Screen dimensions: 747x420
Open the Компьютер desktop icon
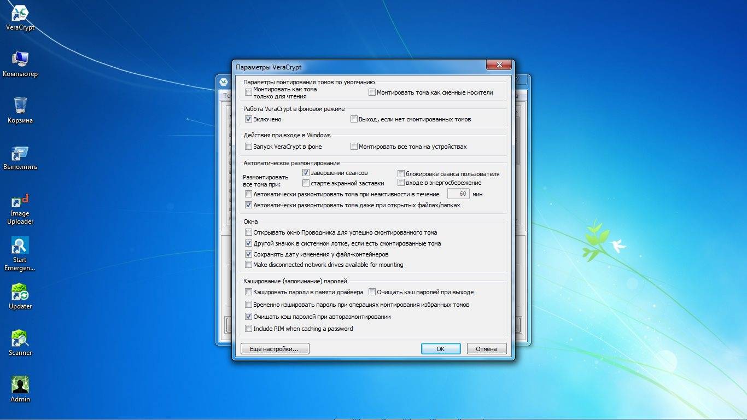click(20, 65)
